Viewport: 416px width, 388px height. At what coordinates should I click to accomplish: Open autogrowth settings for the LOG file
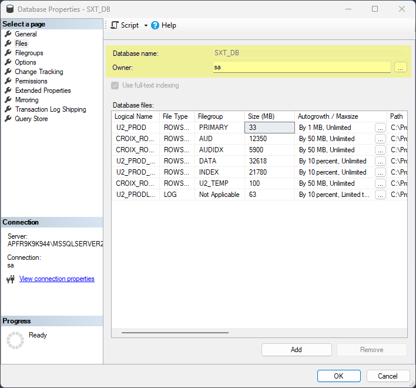point(380,195)
